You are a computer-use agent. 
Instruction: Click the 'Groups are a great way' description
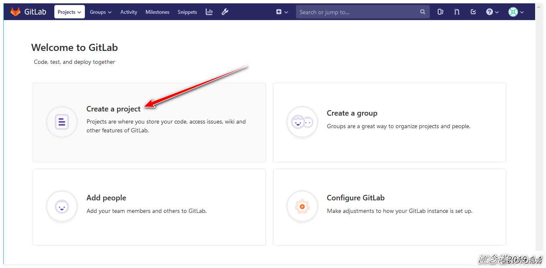398,126
